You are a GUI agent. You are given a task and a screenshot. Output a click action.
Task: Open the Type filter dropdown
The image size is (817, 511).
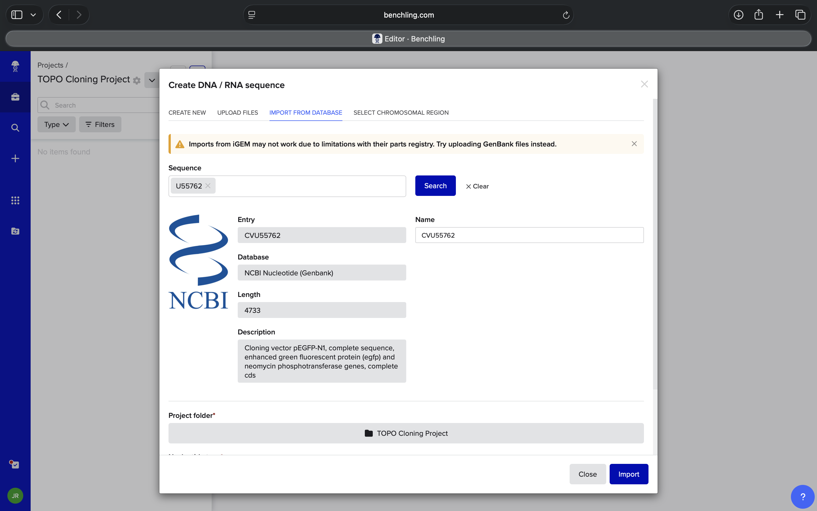(56, 124)
